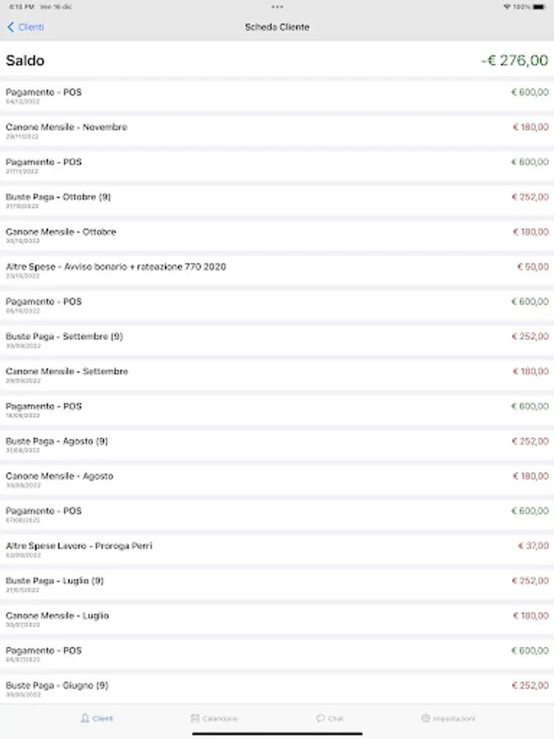554x739 pixels.
Task: Open the Impostazioni gear tab icon
Action: point(426,718)
